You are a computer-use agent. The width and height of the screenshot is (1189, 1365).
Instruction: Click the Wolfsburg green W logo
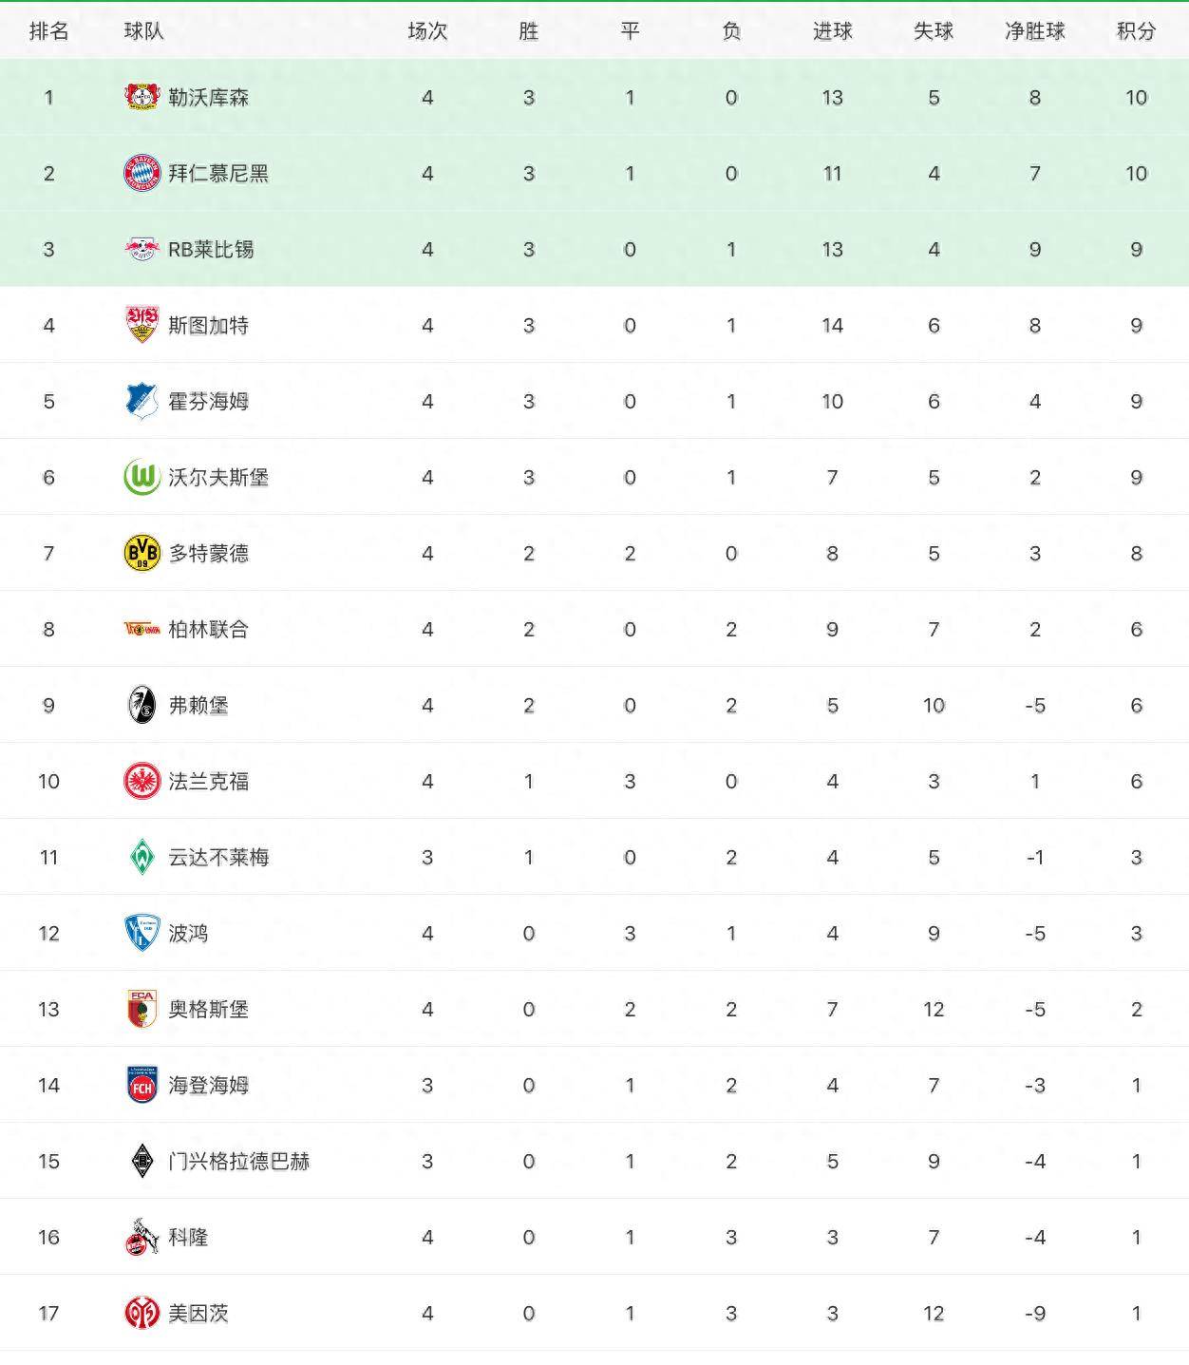point(142,477)
